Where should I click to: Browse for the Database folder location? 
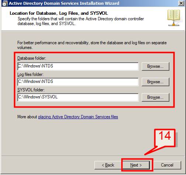tap(155, 66)
